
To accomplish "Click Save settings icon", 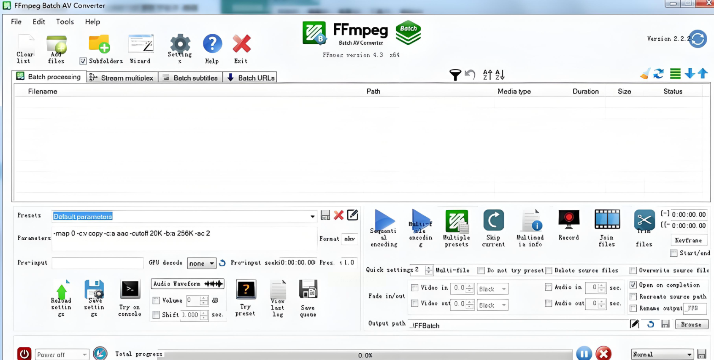I will (94, 289).
